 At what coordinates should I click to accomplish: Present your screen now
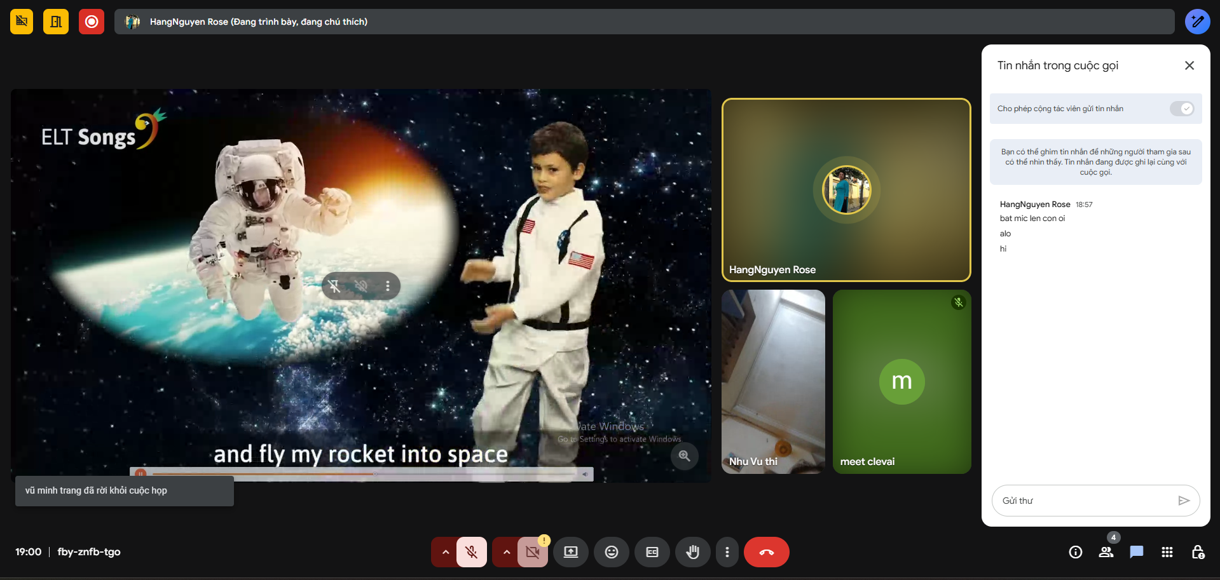(x=571, y=552)
